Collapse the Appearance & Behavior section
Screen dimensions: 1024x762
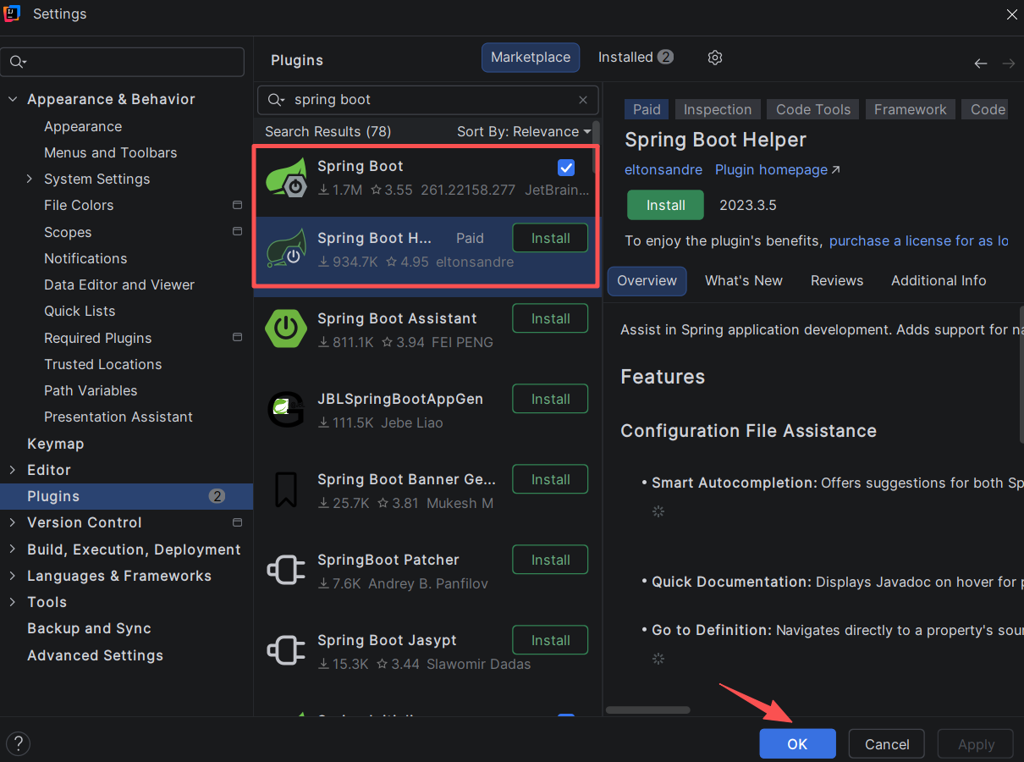(x=13, y=100)
